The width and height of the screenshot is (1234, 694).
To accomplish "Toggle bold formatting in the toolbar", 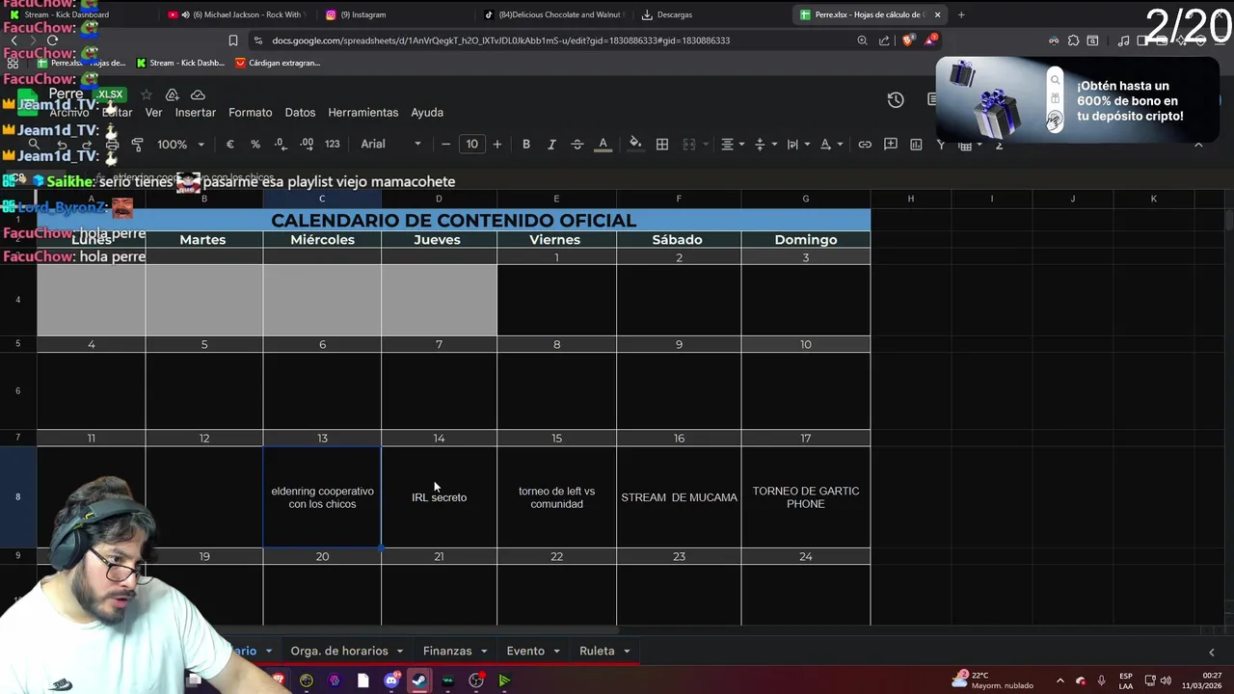I will (526, 144).
